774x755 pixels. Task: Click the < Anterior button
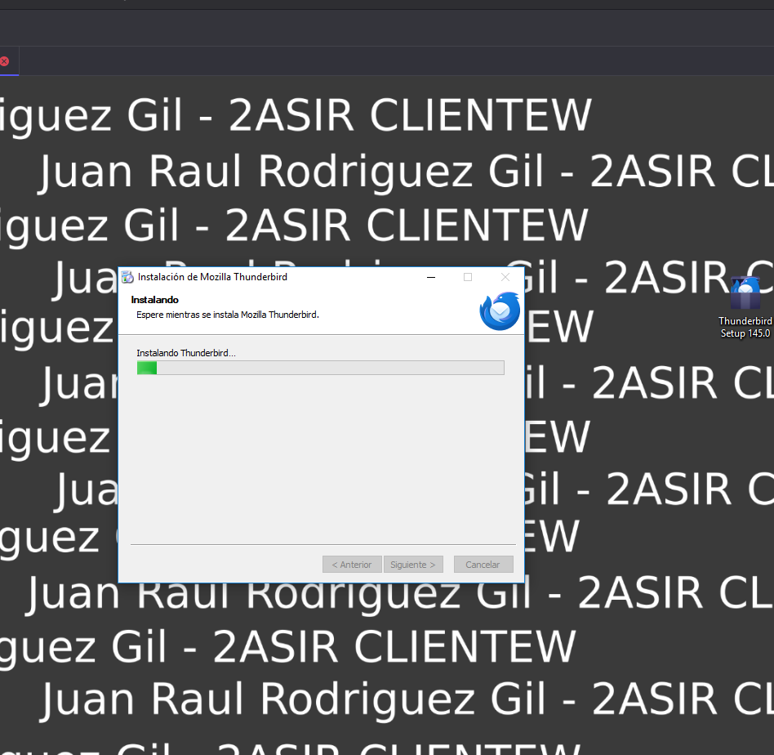(x=352, y=565)
